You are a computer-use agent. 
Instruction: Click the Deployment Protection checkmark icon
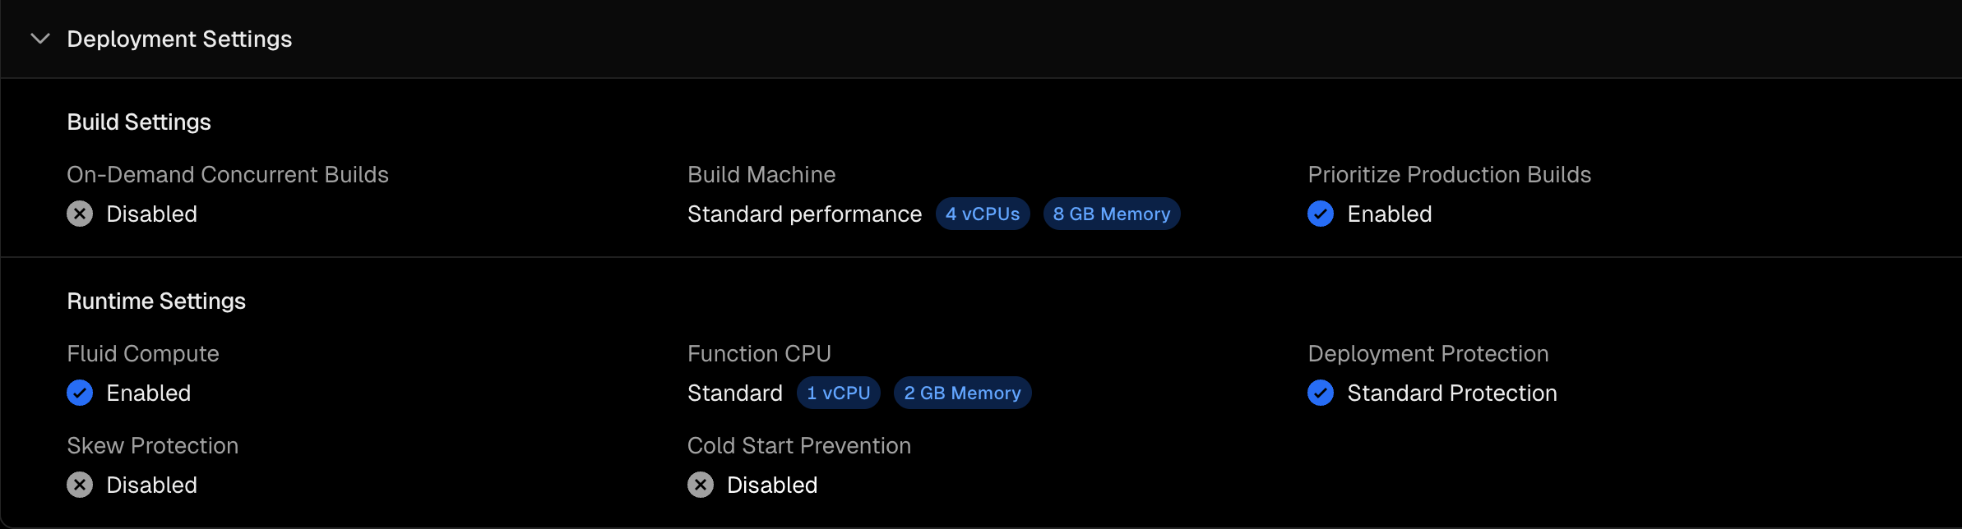[1321, 393]
